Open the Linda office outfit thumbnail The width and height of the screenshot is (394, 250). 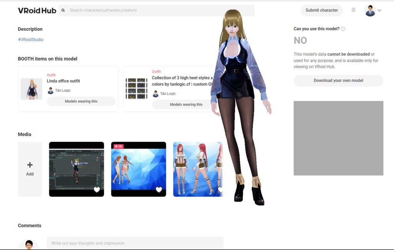[32, 89]
